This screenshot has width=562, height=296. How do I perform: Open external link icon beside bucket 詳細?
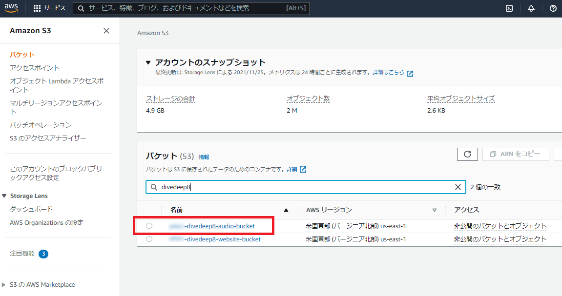coord(303,169)
